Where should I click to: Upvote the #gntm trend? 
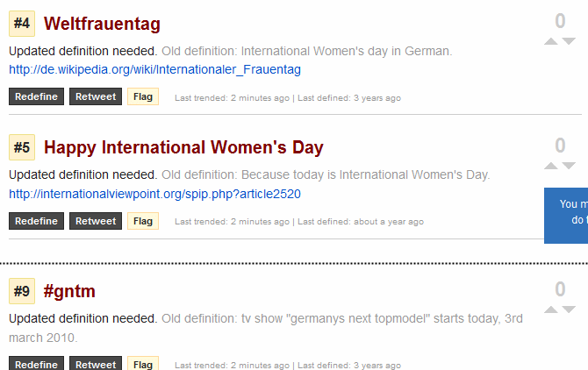pyautogui.click(x=551, y=310)
